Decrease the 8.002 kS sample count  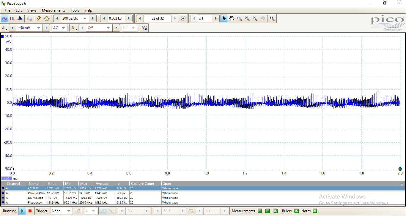[x=104, y=18]
